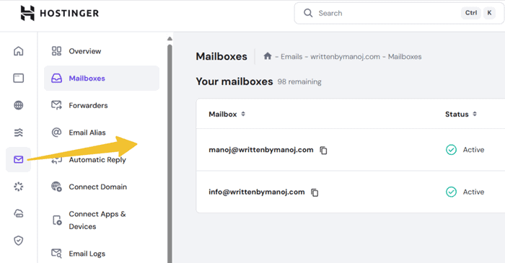
Task: Click the search magnifier icon
Action: coord(308,13)
